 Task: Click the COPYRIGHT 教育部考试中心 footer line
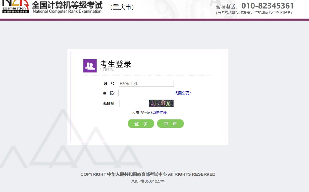(x=148, y=174)
